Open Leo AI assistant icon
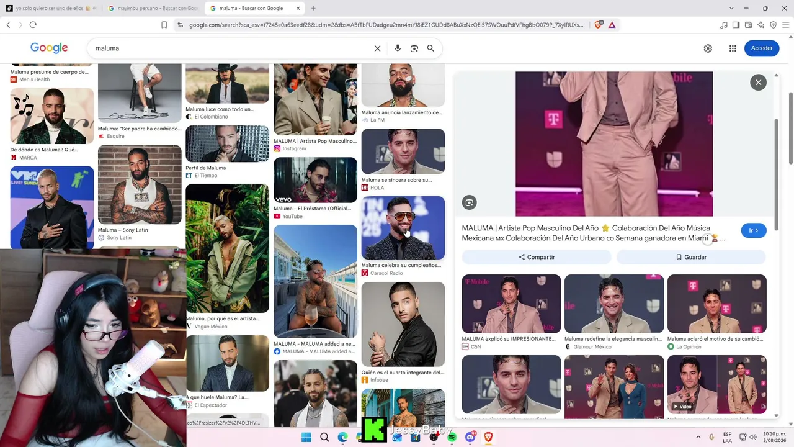This screenshot has width=794, height=447. pyautogui.click(x=761, y=25)
